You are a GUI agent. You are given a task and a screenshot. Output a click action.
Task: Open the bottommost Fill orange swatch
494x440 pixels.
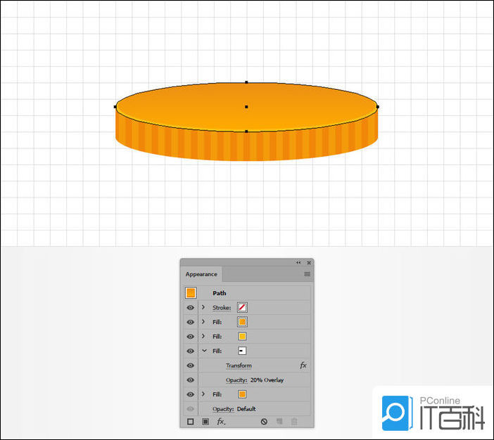242,394
